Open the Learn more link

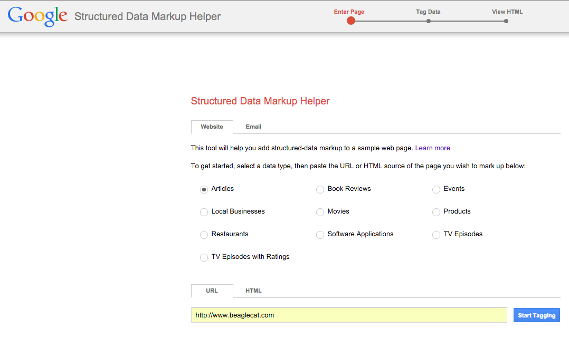click(x=433, y=148)
